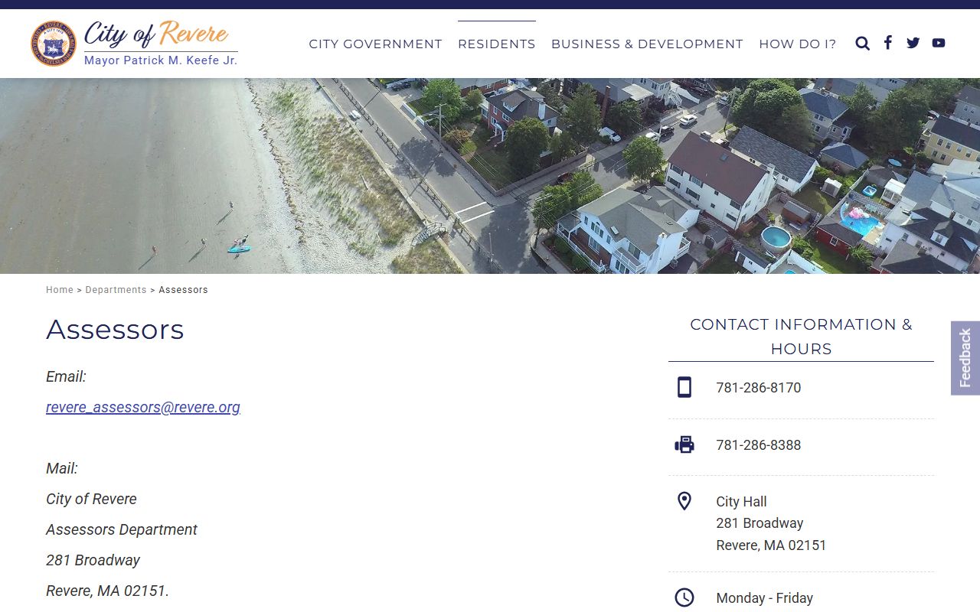
Task: Click the fax icon beside 781-286-8388
Action: (x=684, y=444)
